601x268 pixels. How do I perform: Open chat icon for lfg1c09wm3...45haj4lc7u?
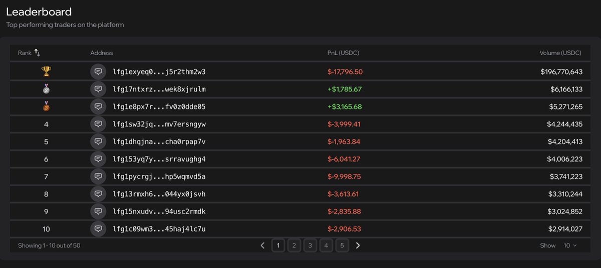click(x=98, y=229)
